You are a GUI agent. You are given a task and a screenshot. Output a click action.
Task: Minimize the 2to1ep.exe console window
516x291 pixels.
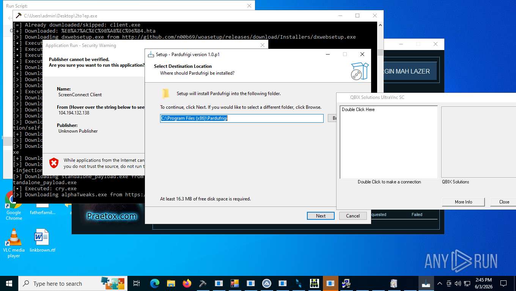pyautogui.click(x=340, y=16)
